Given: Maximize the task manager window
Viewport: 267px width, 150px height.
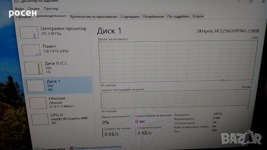Looking at the screenshot, I should [251, 1].
